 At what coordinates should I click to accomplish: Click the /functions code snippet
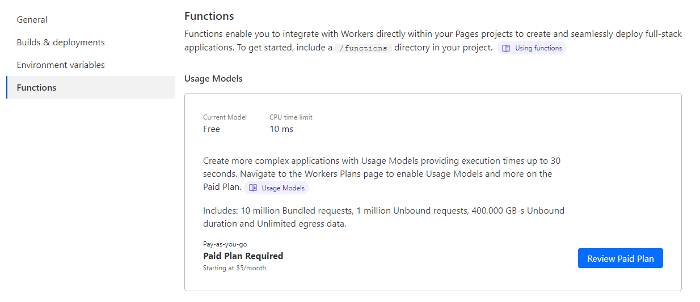[x=362, y=48]
